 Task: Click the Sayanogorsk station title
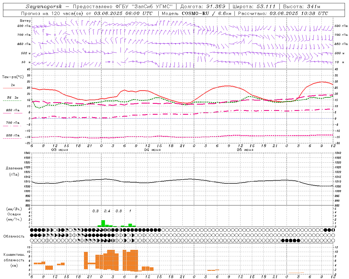pyautogui.click(x=44, y=7)
